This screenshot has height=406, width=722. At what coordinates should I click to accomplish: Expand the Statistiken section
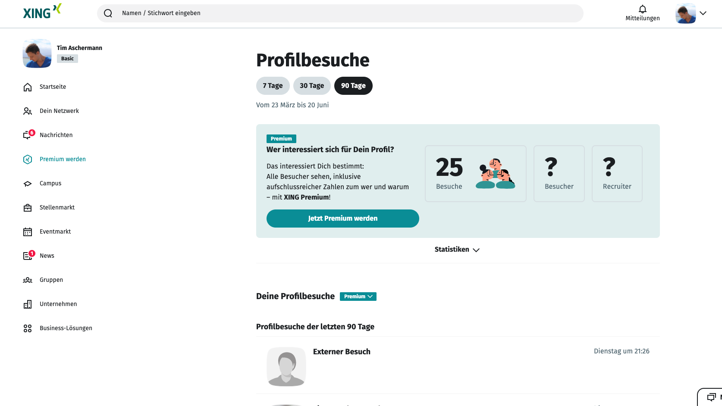click(457, 250)
